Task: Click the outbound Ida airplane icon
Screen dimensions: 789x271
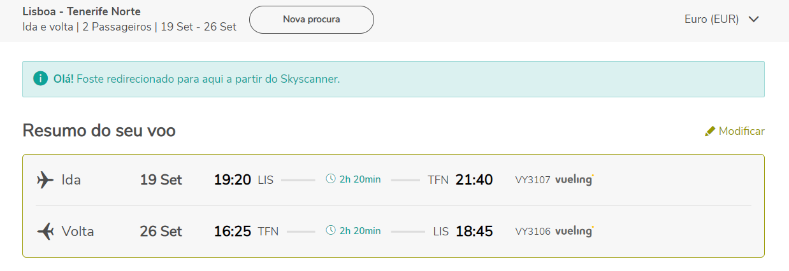Action: pyautogui.click(x=45, y=180)
